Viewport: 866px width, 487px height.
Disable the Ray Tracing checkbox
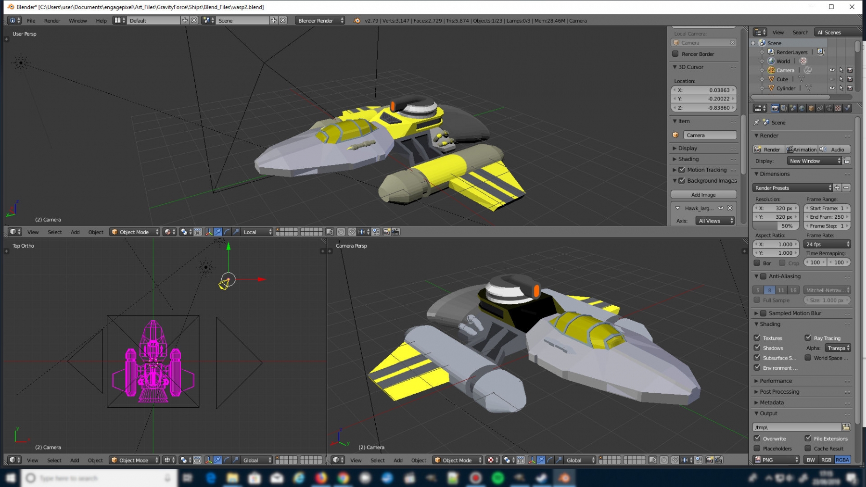pyautogui.click(x=808, y=338)
